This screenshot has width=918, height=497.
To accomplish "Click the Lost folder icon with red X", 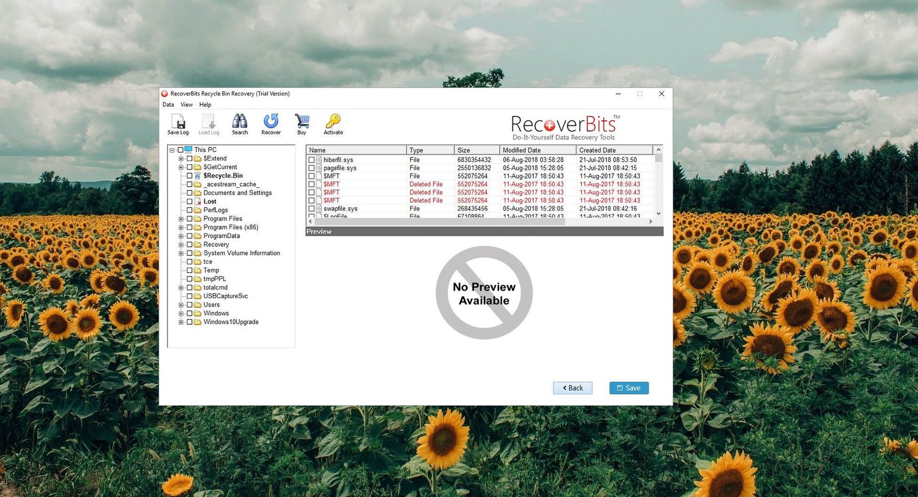I will point(197,202).
